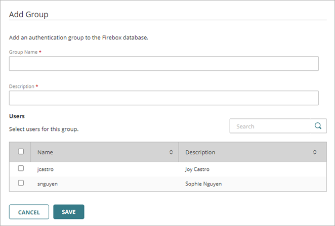Viewport: 335px width, 226px height.
Task: Click inside the Search users field
Action: (x=271, y=126)
